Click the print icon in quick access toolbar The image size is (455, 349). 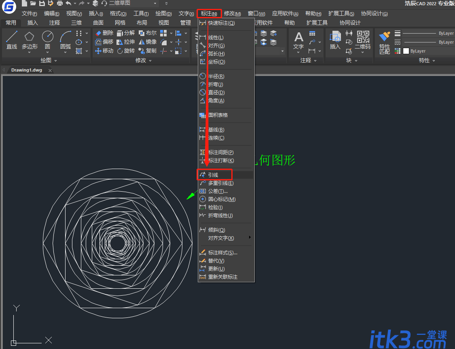(60, 3)
